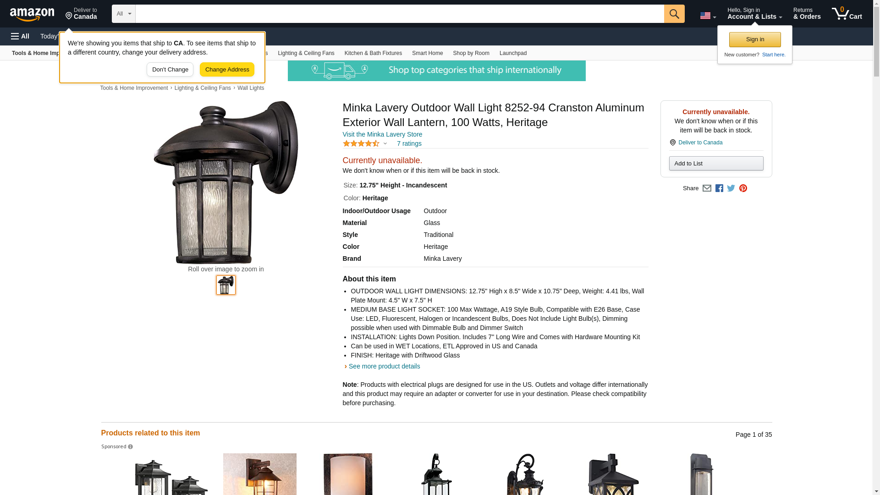Click the Change Address button
880x495 pixels.
tap(227, 70)
